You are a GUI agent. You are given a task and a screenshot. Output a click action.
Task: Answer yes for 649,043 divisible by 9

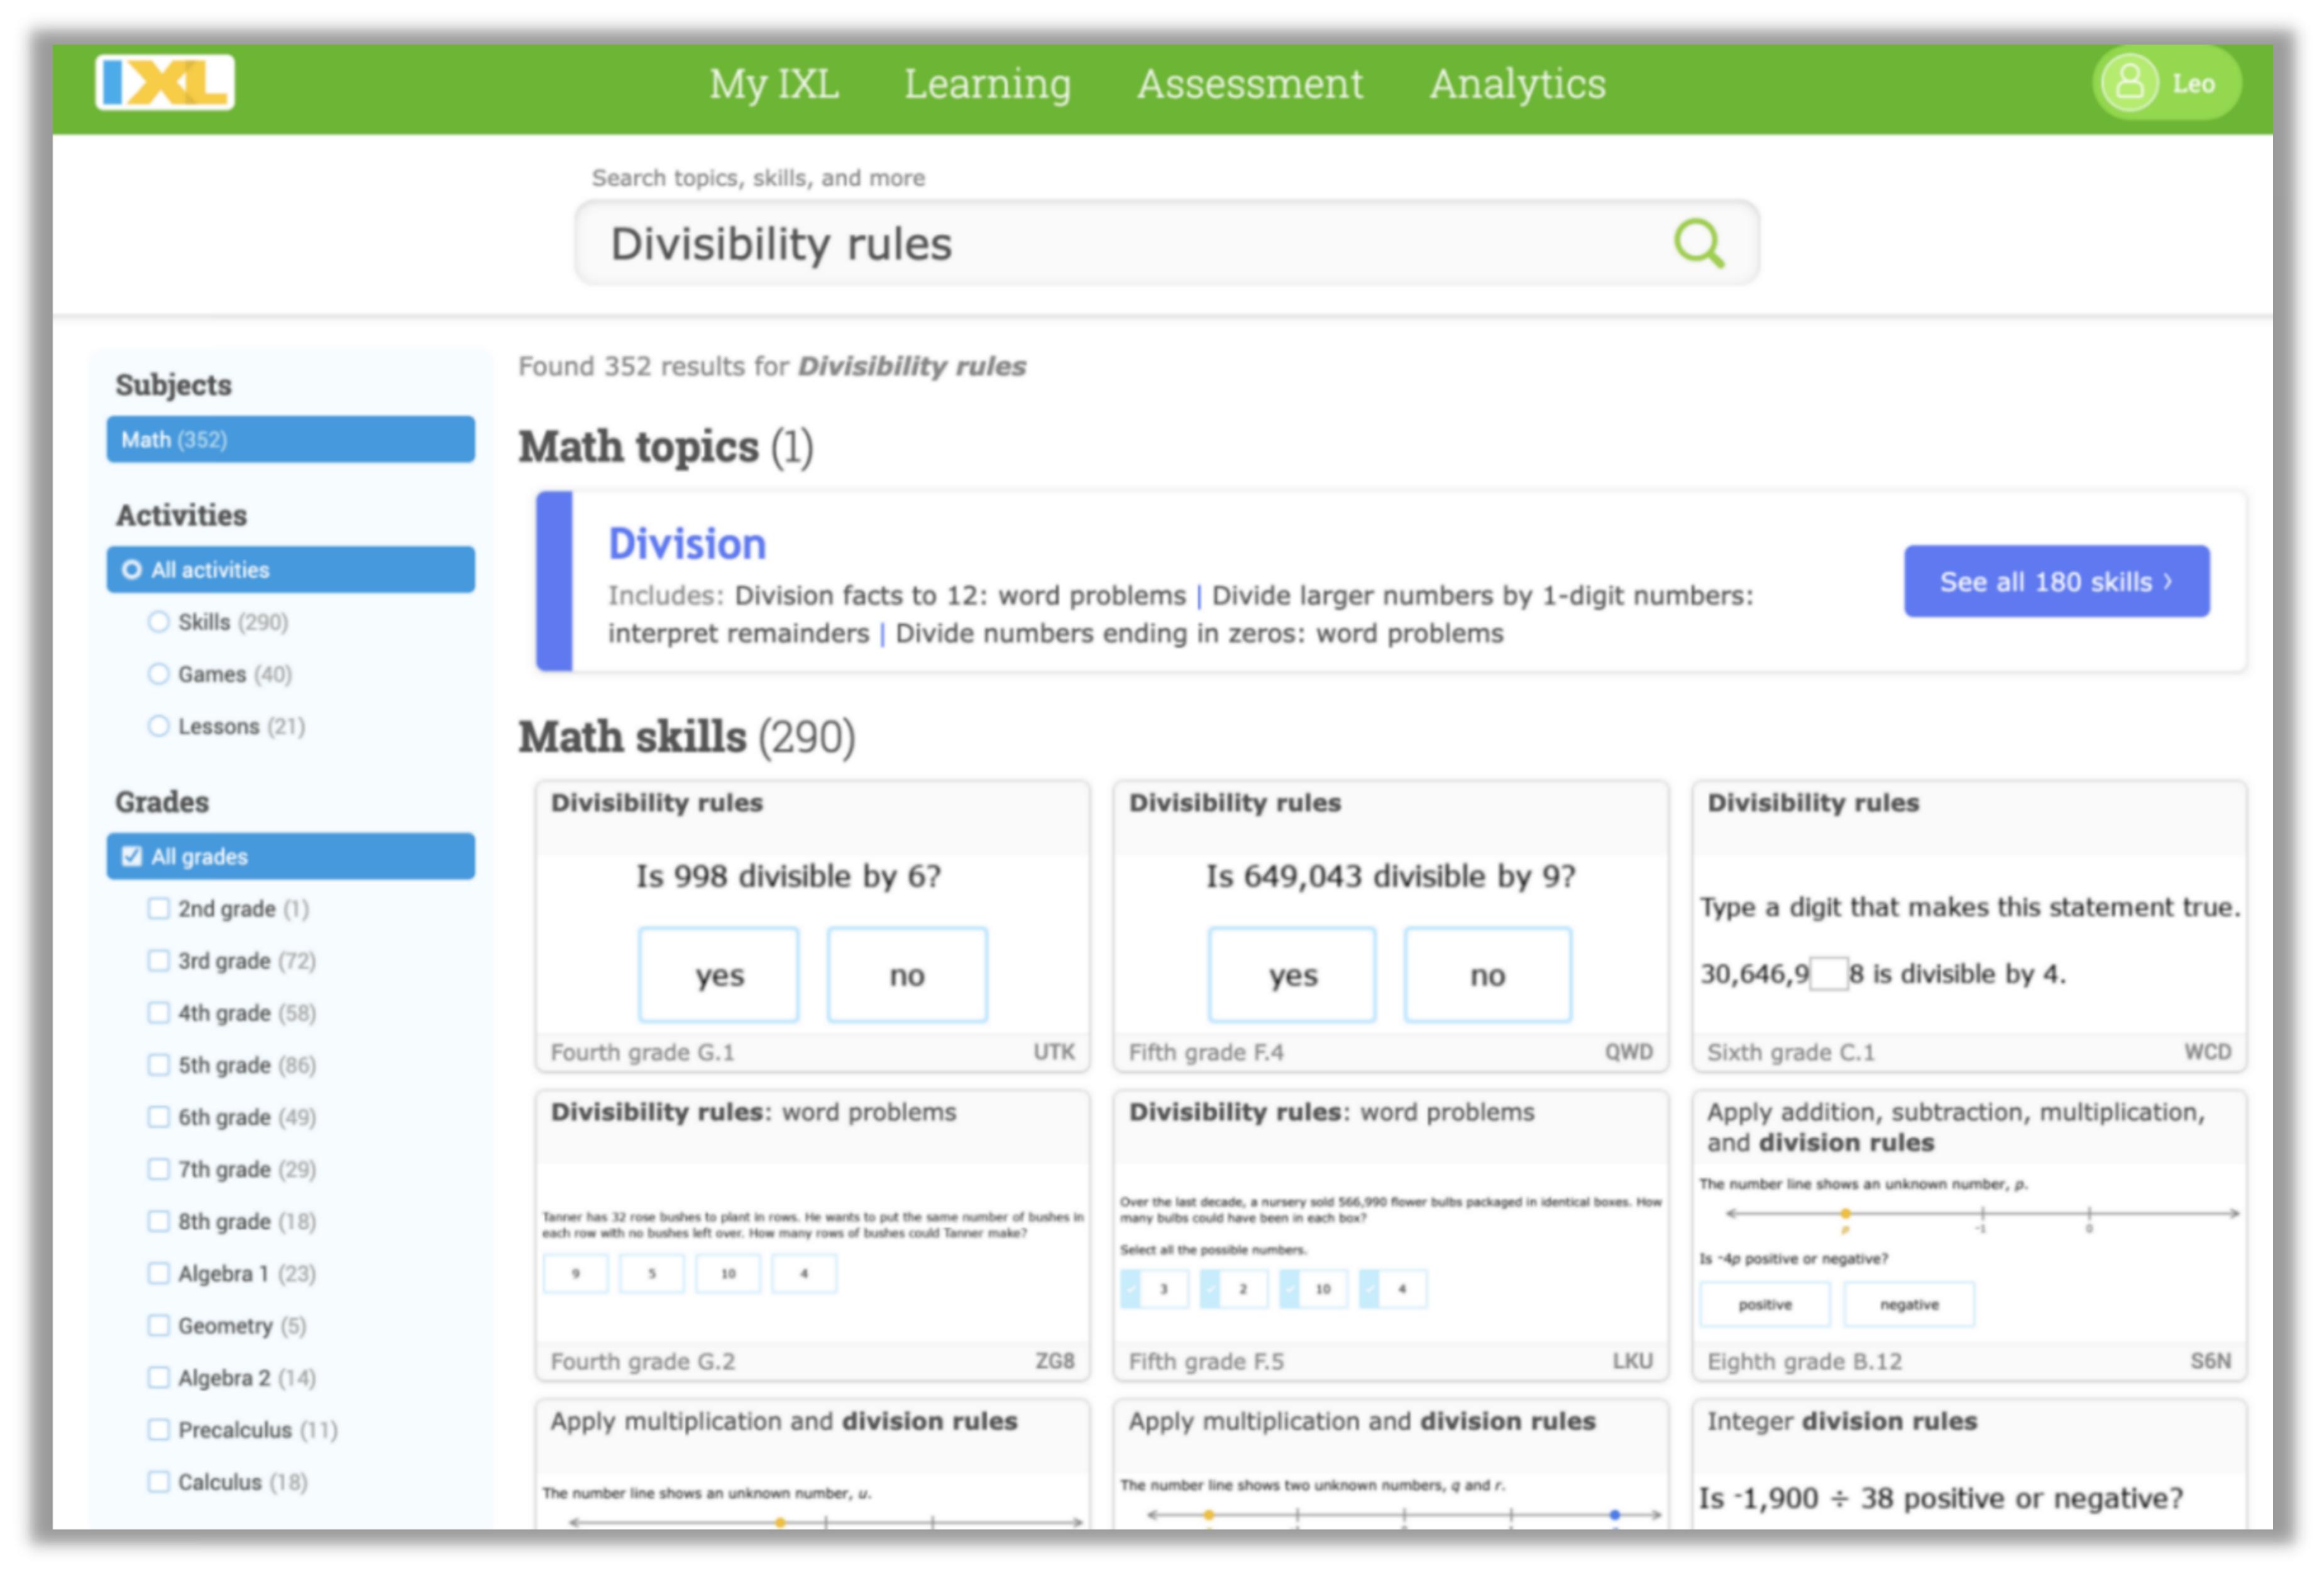[x=1292, y=974]
